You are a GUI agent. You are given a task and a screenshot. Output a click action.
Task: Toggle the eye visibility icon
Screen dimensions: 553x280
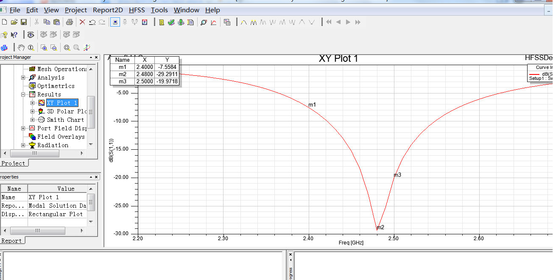[x=31, y=35]
